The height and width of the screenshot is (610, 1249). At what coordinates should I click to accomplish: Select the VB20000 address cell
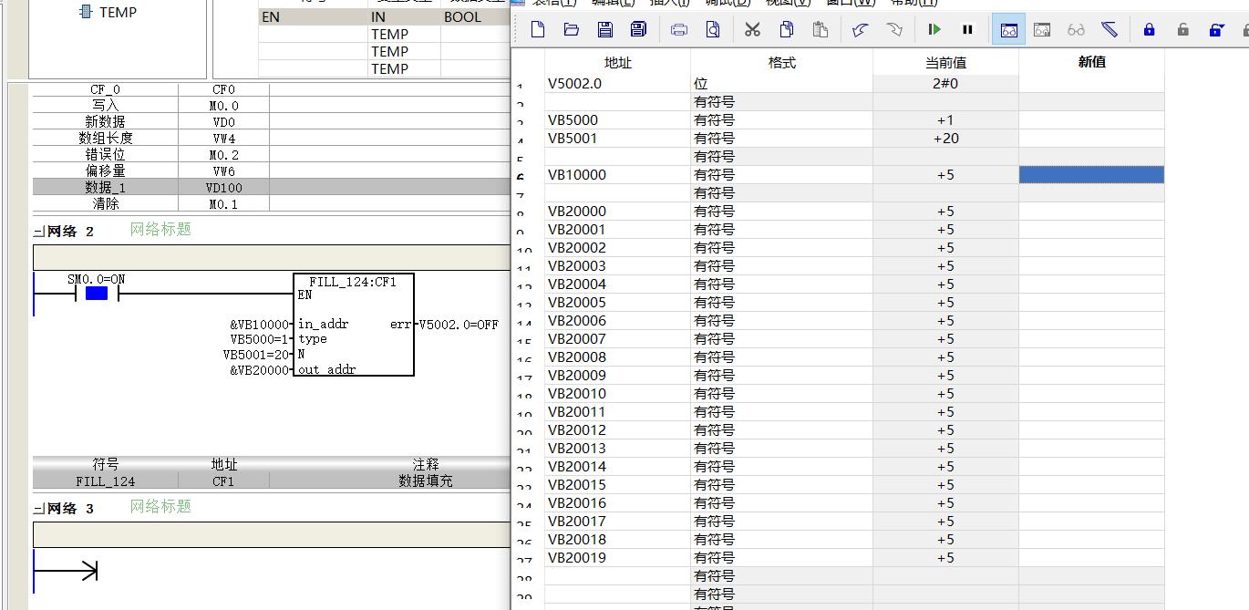[618, 211]
